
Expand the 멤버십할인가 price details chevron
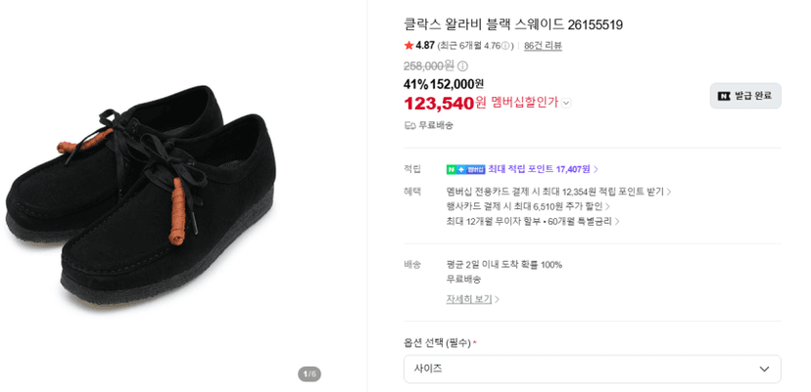[566, 104]
